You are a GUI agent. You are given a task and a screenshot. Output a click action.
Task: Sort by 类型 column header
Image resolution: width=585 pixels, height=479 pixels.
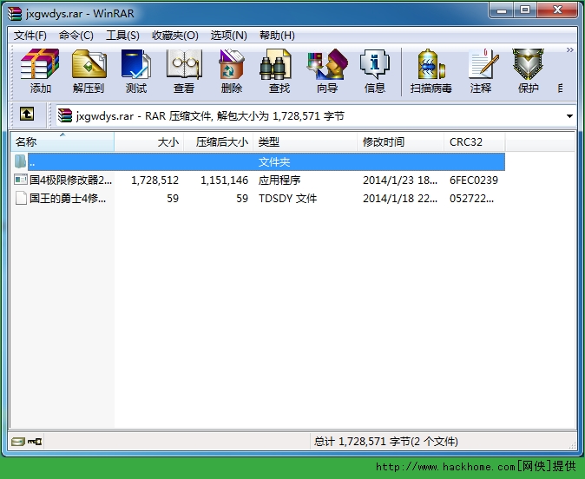pyautogui.click(x=305, y=141)
